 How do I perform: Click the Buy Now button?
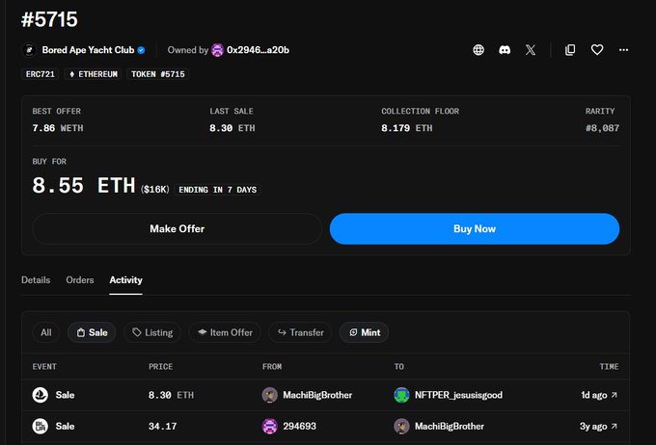point(475,229)
